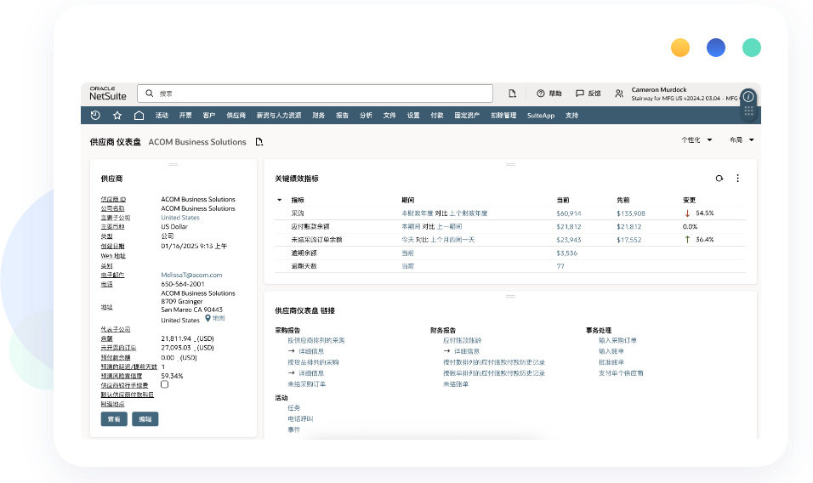Go to the Home house icon
The image size is (813, 483).
139,116
